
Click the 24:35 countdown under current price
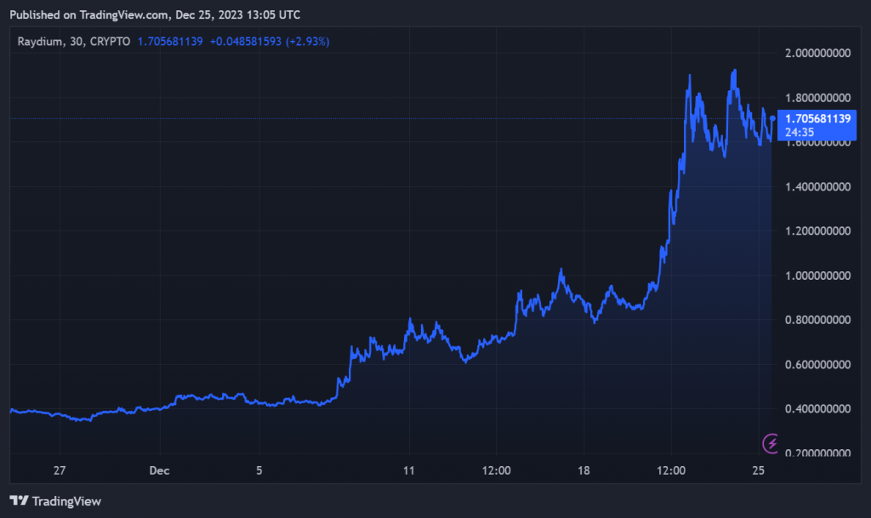(801, 132)
